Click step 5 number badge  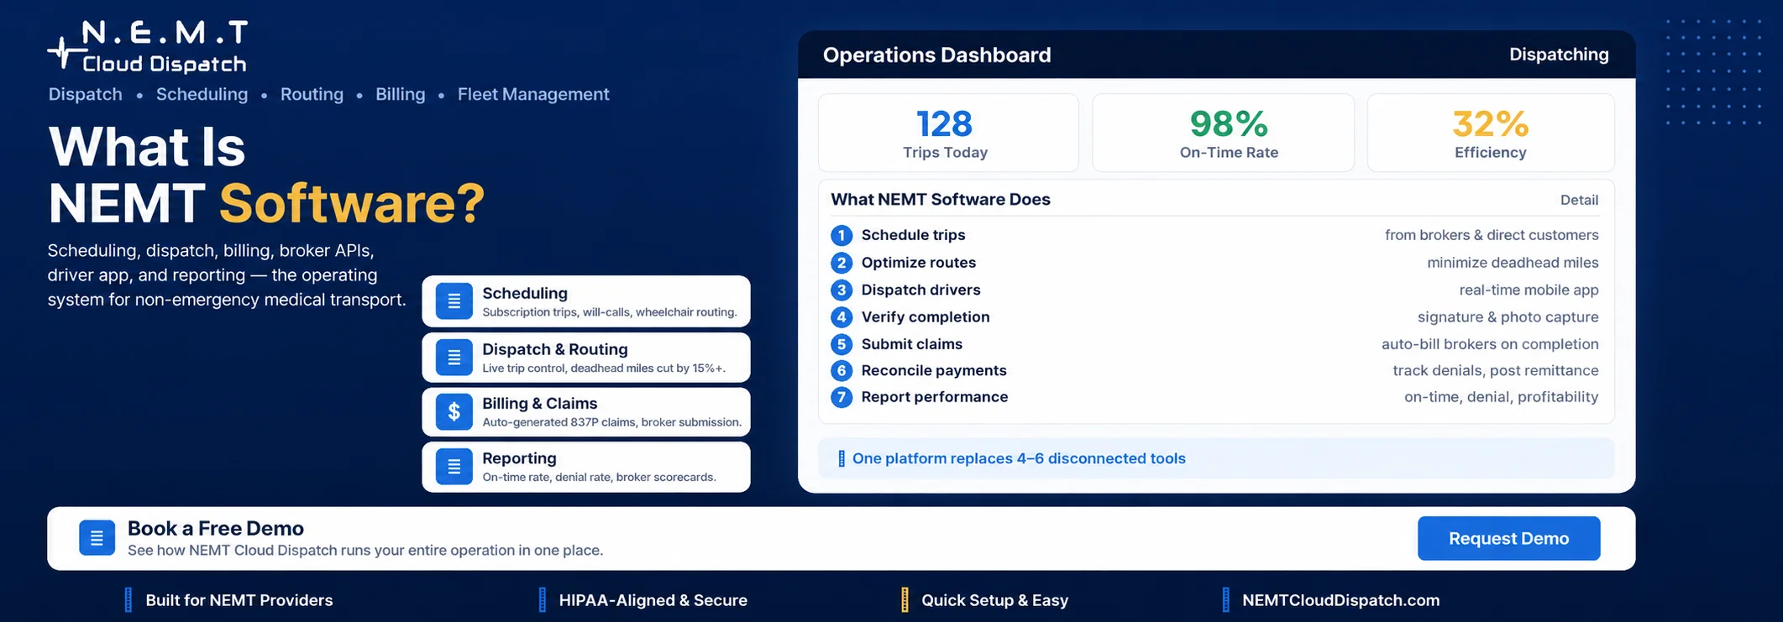(842, 344)
